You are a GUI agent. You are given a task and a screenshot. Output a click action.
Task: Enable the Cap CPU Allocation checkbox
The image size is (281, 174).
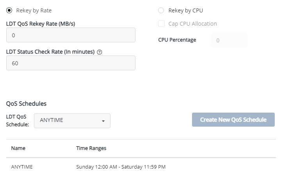[x=161, y=24]
